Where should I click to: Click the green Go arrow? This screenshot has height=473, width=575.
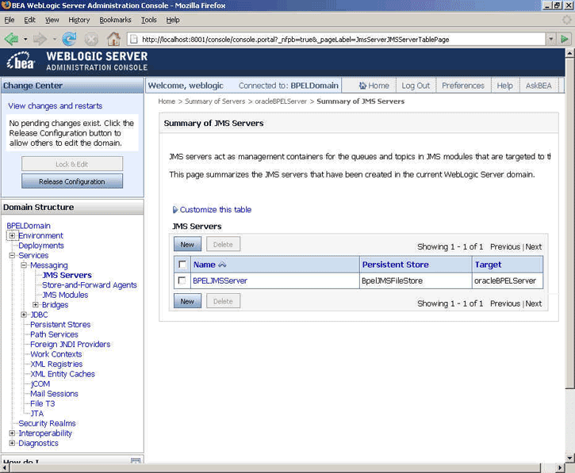click(565, 39)
